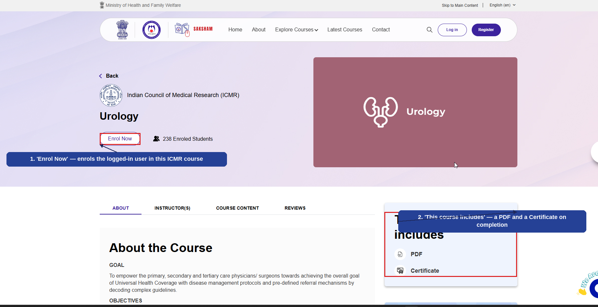This screenshot has width=598, height=307.
Task: Click the SAKSHAM logo
Action: 194,29
